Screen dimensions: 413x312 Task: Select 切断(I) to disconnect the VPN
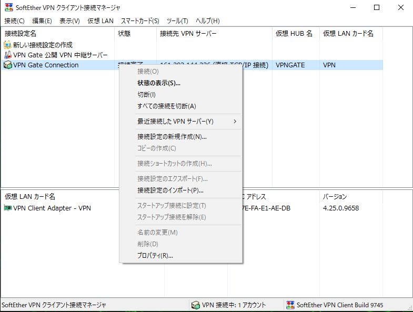pyautogui.click(x=146, y=95)
